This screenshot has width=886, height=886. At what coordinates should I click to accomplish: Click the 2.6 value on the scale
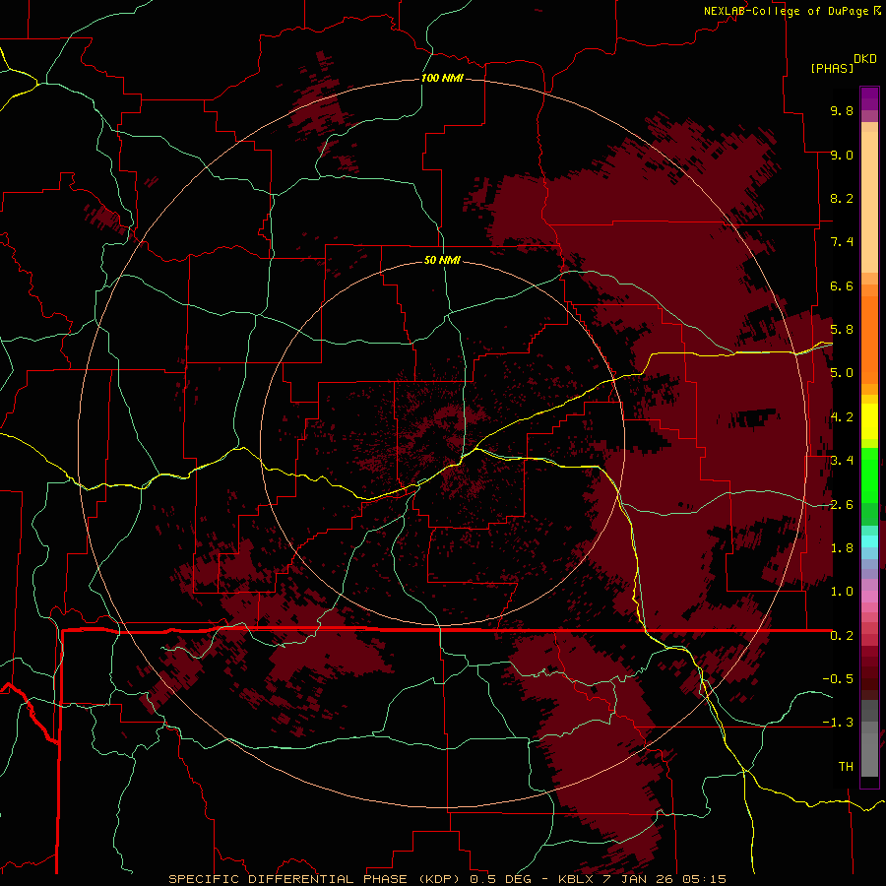point(842,505)
